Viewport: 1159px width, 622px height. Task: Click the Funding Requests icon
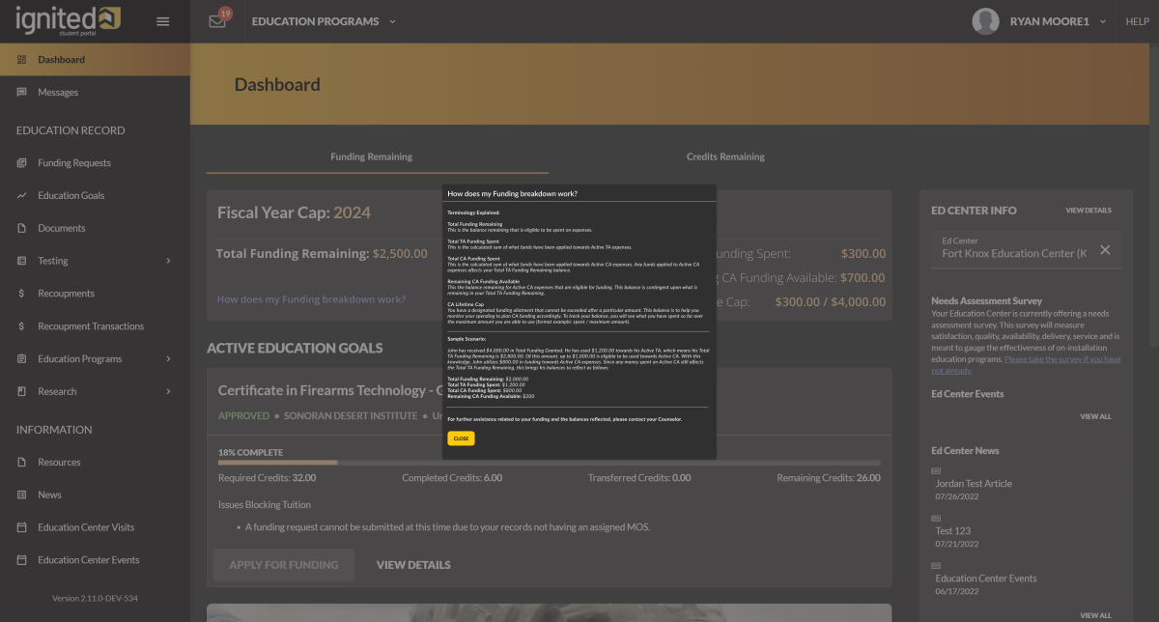pos(21,163)
